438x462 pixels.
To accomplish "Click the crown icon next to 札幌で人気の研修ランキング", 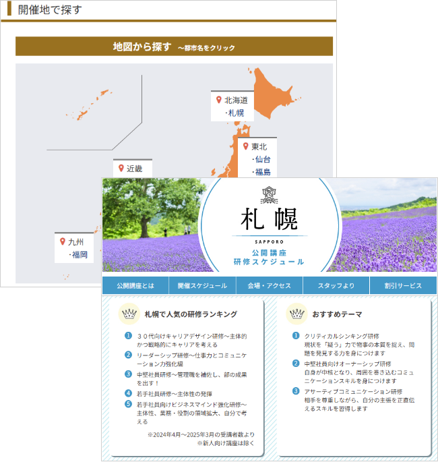I will (x=128, y=314).
